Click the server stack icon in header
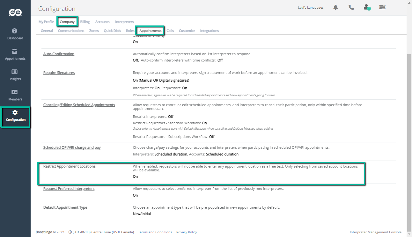The height and width of the screenshot is (237, 412). [x=382, y=7]
